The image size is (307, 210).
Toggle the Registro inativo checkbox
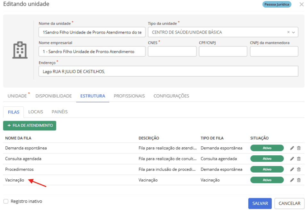[6, 201]
